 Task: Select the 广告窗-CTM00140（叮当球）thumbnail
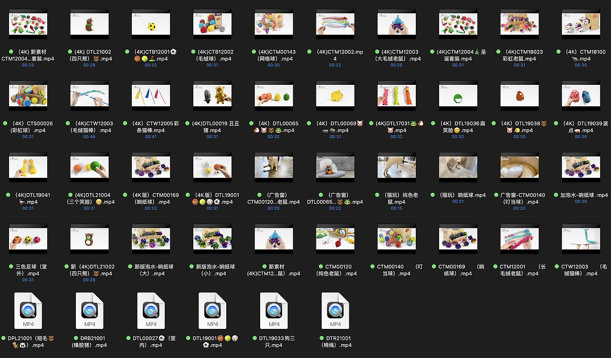pyautogui.click(x=519, y=166)
